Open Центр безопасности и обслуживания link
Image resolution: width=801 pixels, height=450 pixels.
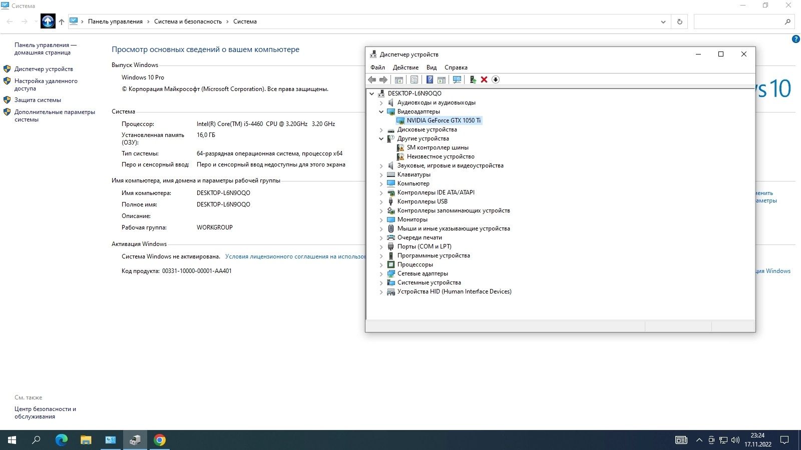45,412
